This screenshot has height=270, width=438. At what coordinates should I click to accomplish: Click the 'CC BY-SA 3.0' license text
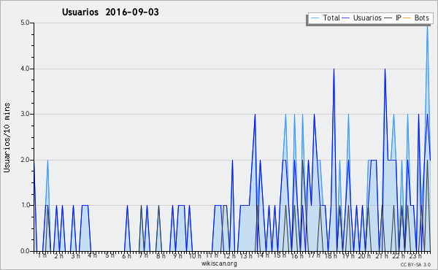415,265
